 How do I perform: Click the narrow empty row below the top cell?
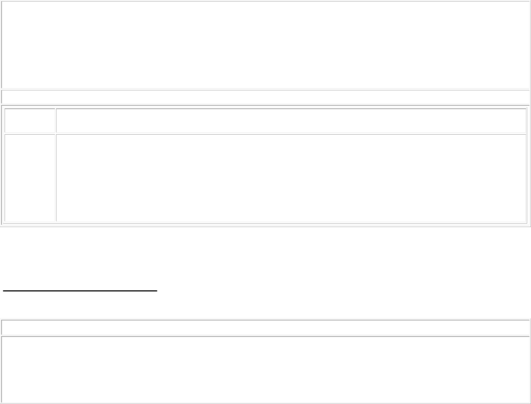point(265,97)
